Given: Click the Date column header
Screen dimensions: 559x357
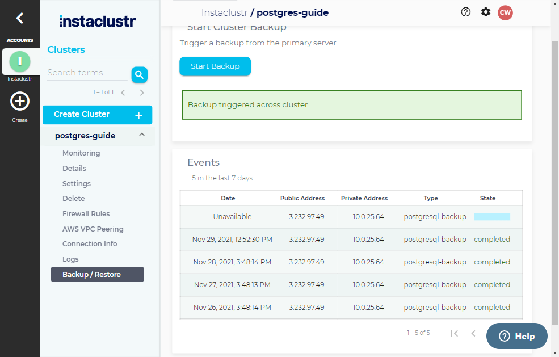Looking at the screenshot, I should click(x=228, y=198).
